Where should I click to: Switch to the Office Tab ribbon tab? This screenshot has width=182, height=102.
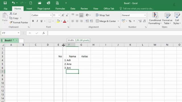[x=109, y=9]
